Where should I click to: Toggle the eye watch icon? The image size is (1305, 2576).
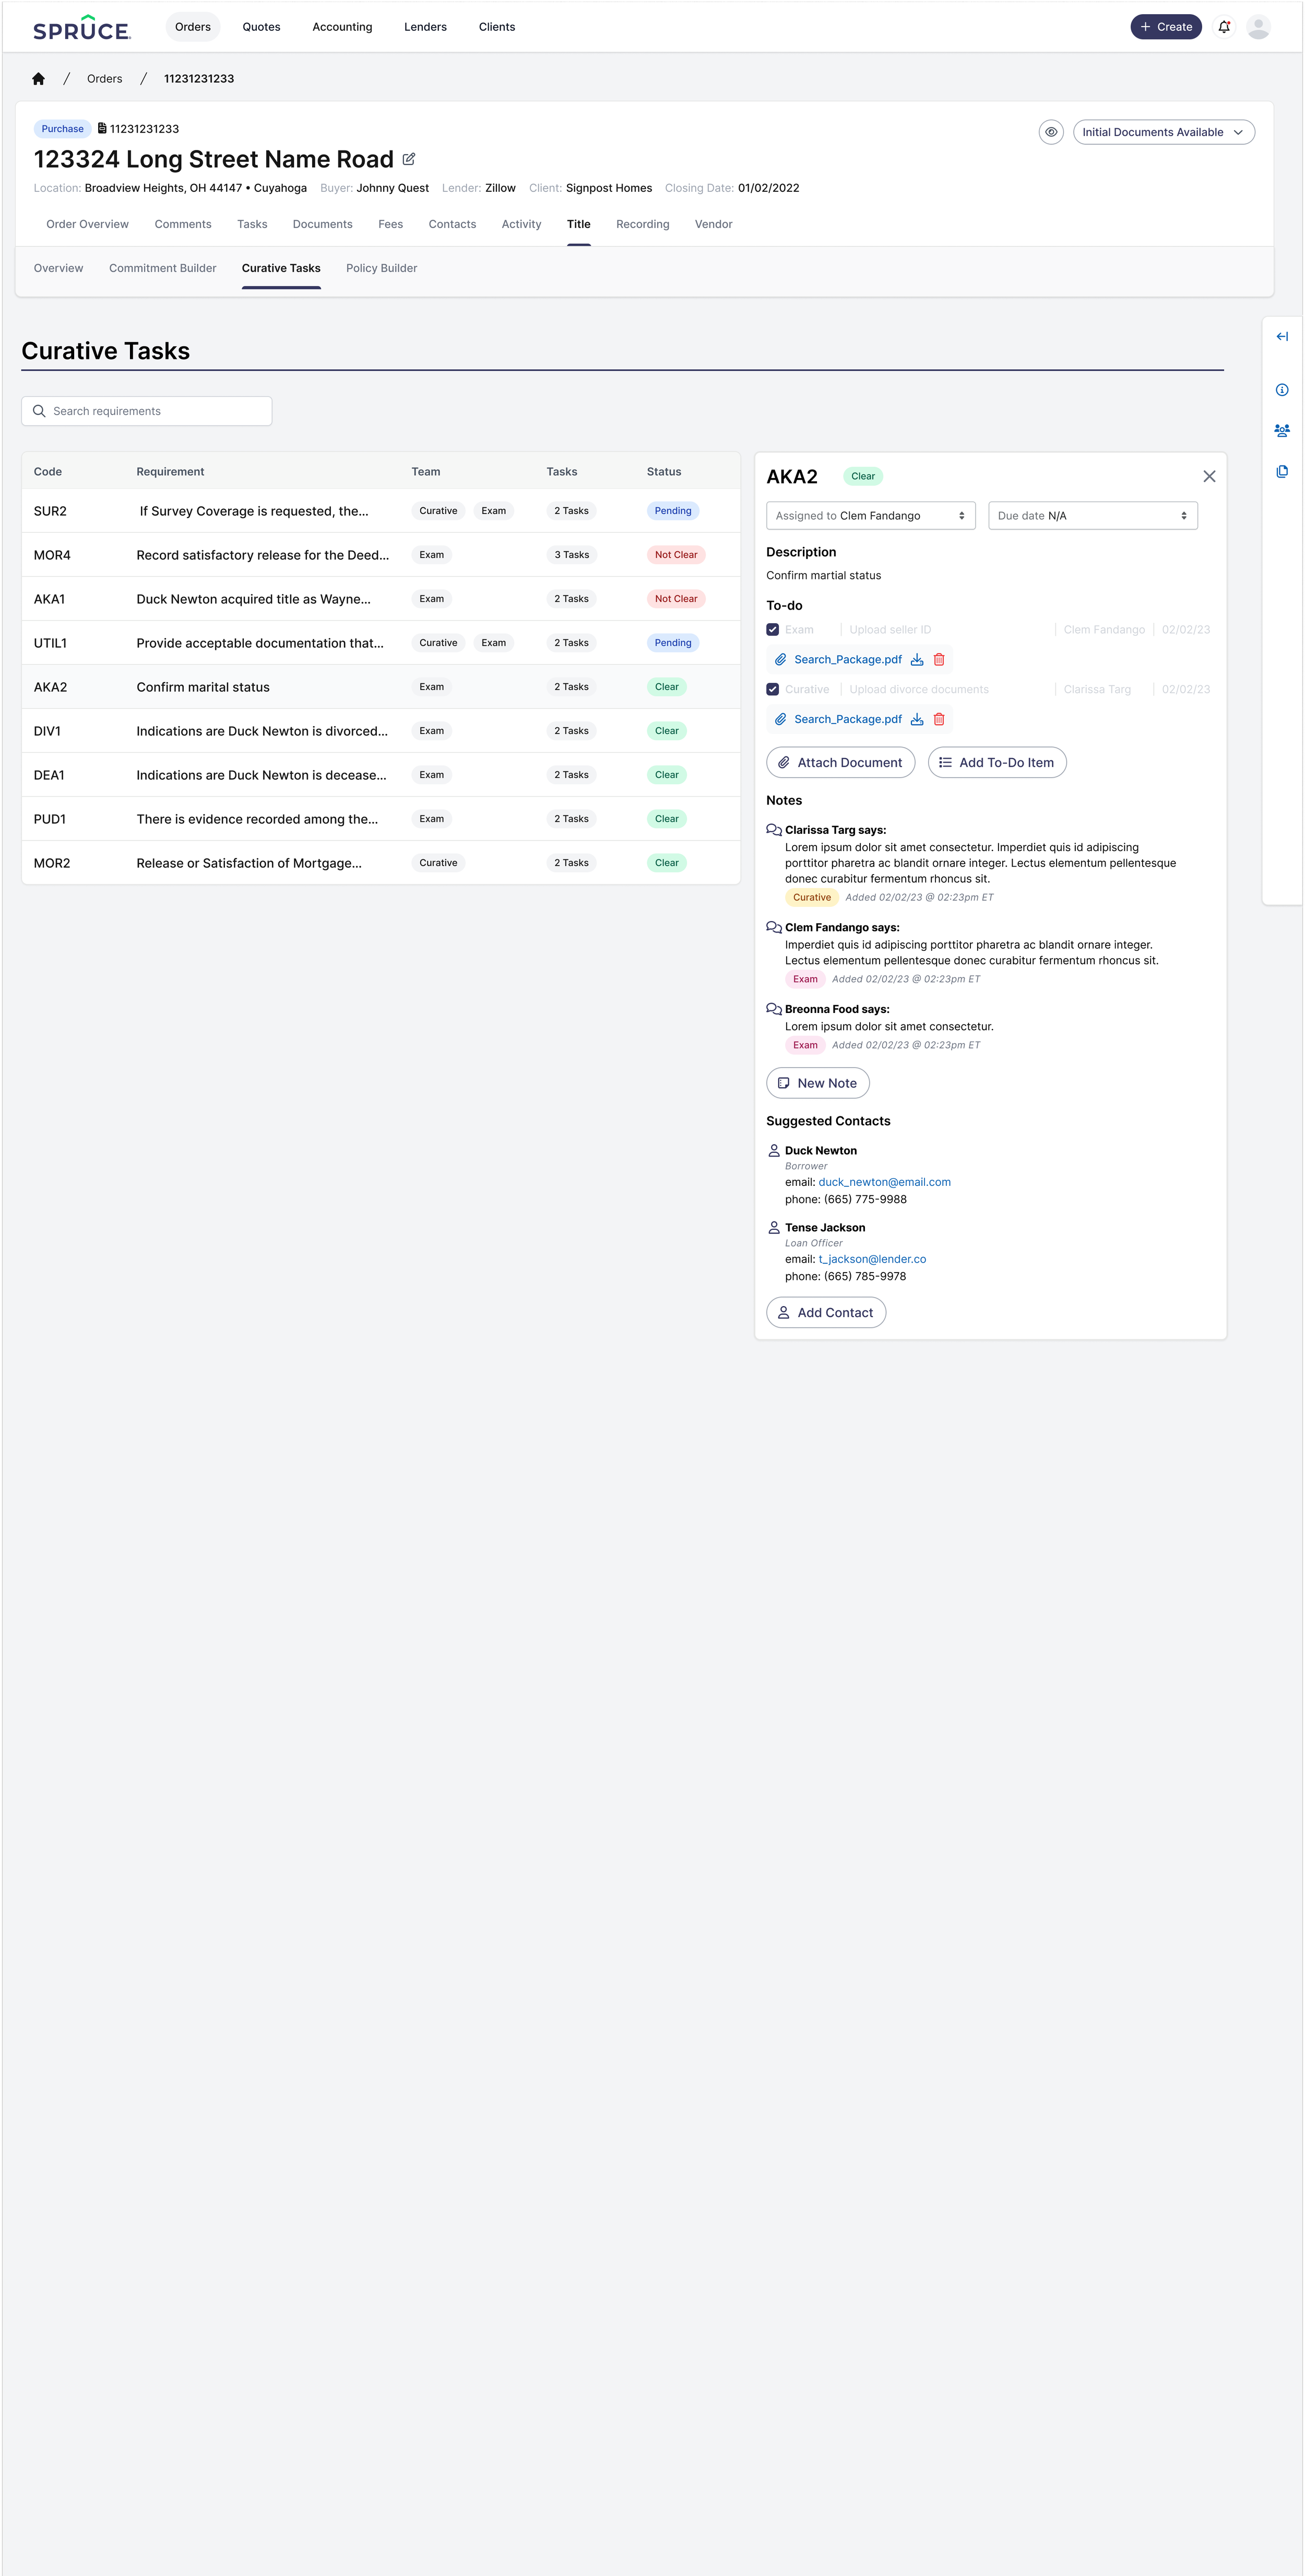point(1050,132)
